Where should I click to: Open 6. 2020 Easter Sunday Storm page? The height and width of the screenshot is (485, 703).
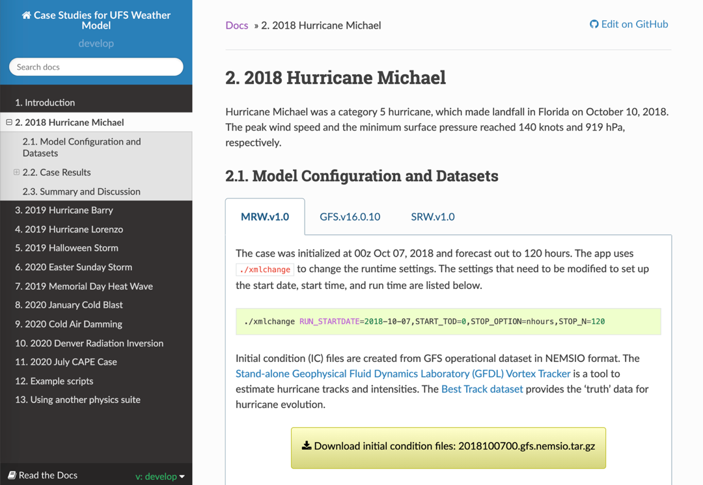96,267
